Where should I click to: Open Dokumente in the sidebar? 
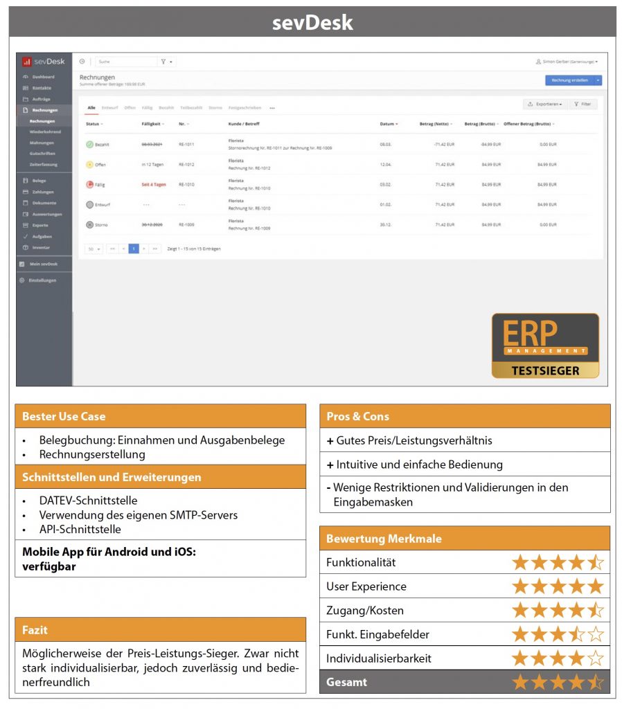pos(44,203)
